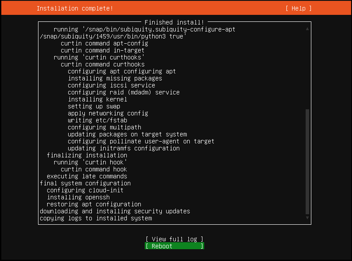Click the scrollbar down arrow

tap(307, 217)
